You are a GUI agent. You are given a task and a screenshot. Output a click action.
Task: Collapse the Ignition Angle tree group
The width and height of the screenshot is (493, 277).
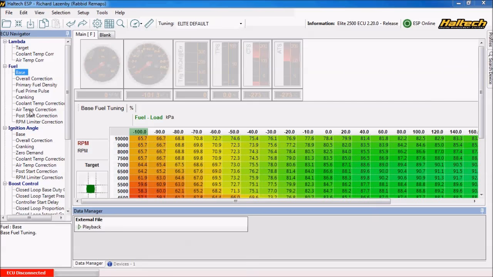[x=5, y=128]
